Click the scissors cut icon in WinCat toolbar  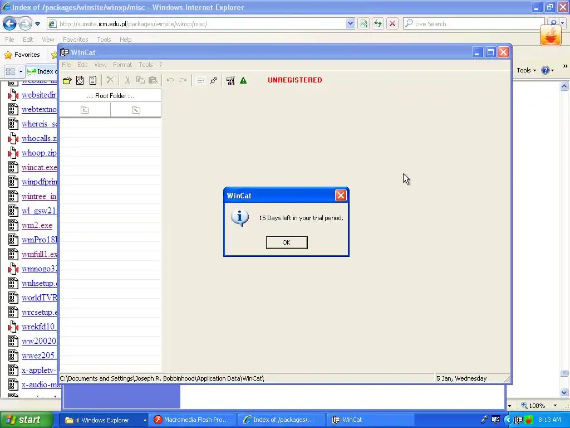[x=127, y=80]
